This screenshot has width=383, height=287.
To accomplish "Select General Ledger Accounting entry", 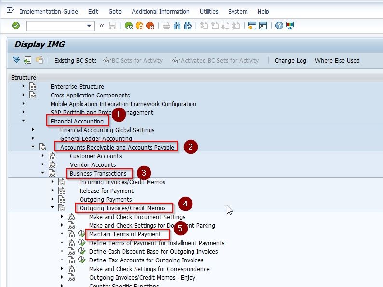I will 96,138.
